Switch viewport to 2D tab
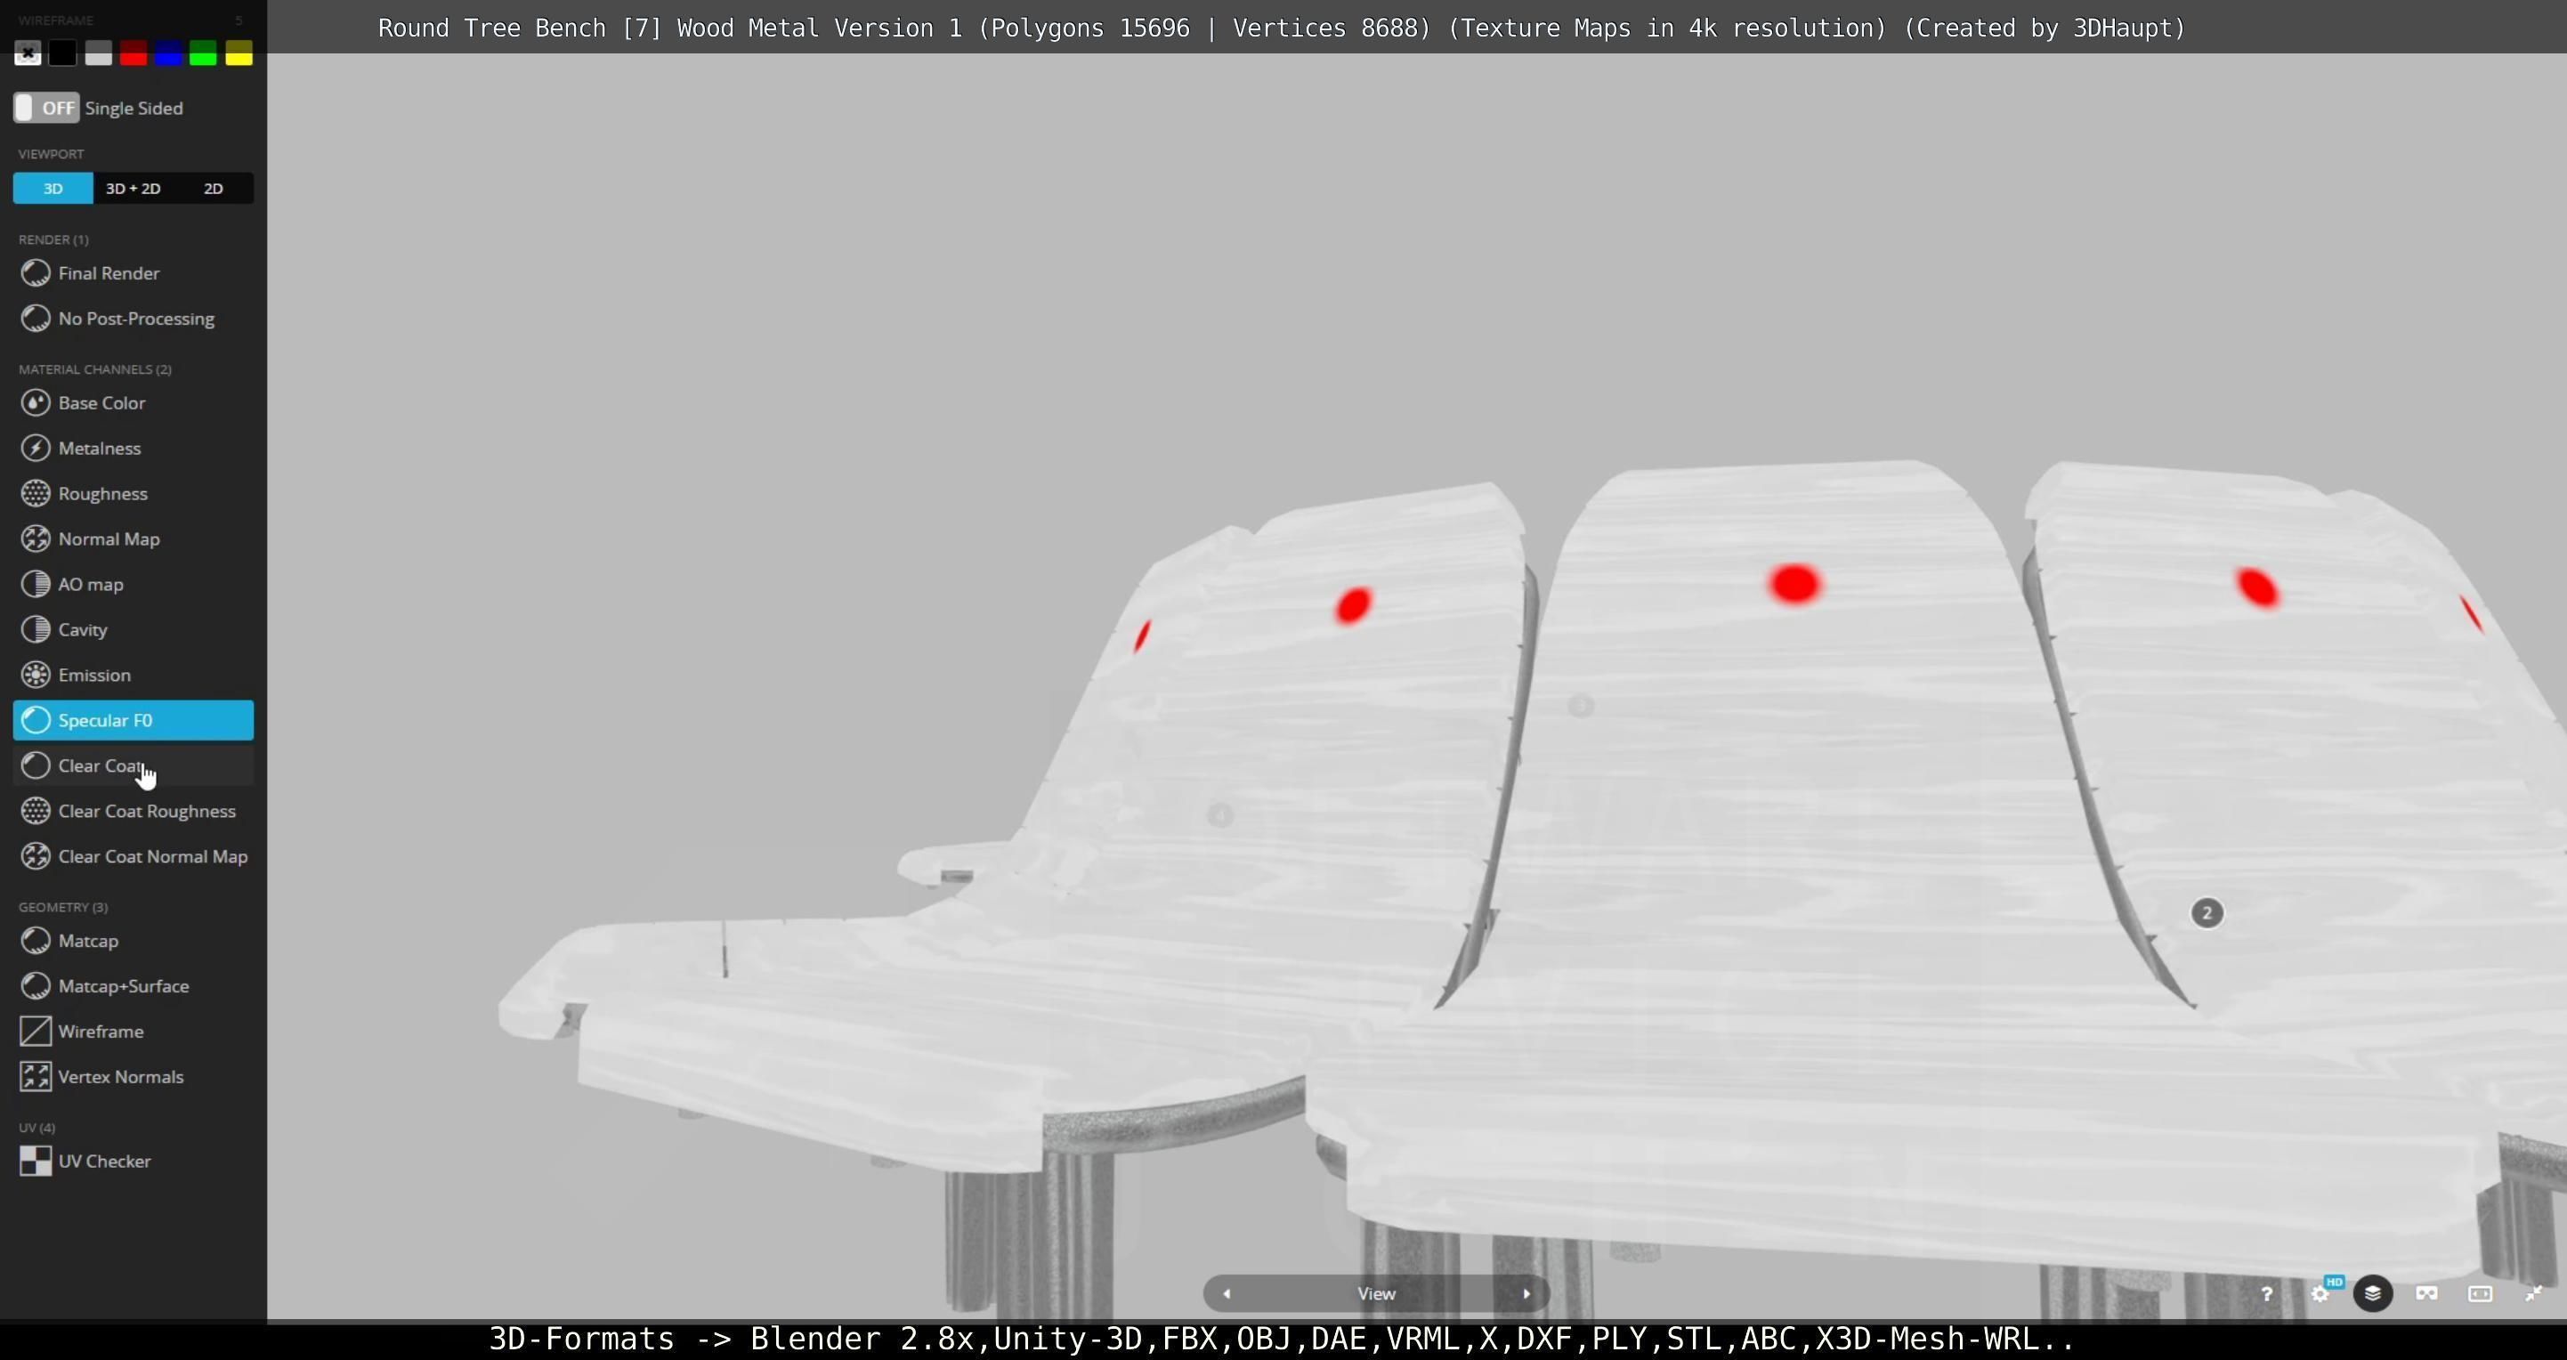 (x=214, y=189)
